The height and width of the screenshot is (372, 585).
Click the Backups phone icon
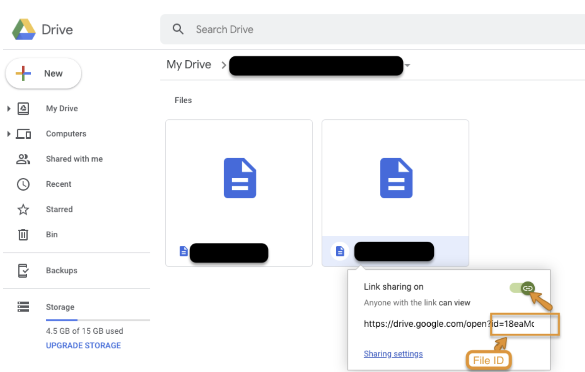23,270
